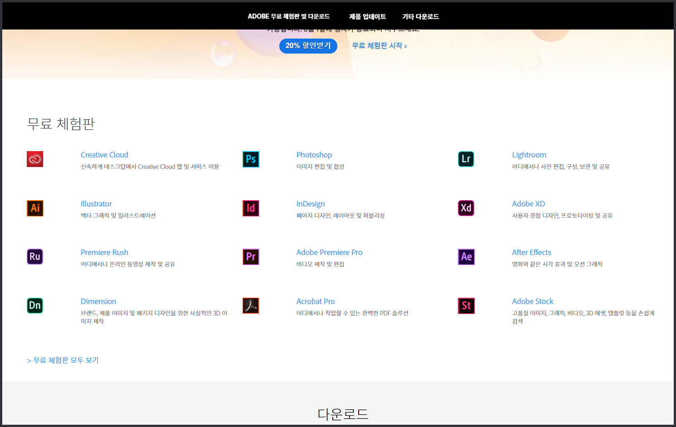Click the Dimension description about 3D 이미지 제작
The height and width of the screenshot is (427, 676).
[x=154, y=317]
